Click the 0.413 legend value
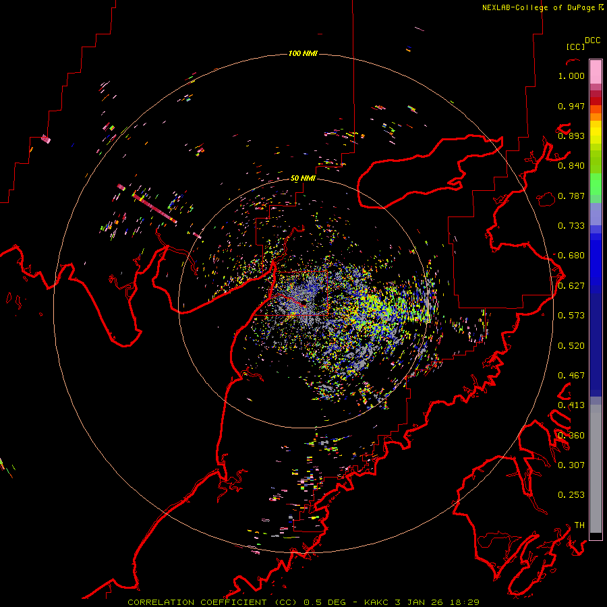This screenshot has height=607, width=607. tap(571, 405)
